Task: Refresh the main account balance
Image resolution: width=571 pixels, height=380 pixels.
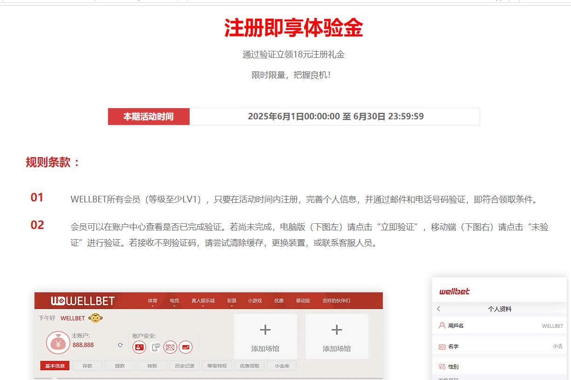Action: click(120, 345)
